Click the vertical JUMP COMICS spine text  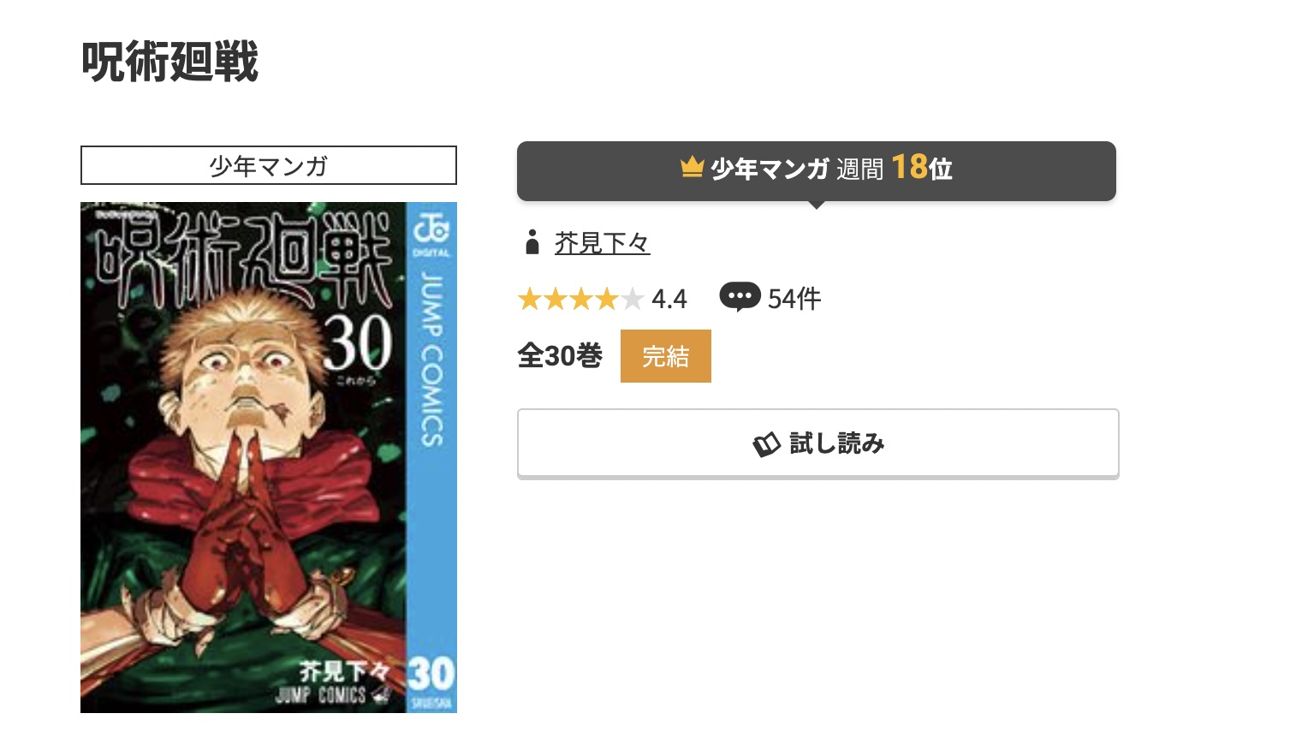(x=431, y=360)
